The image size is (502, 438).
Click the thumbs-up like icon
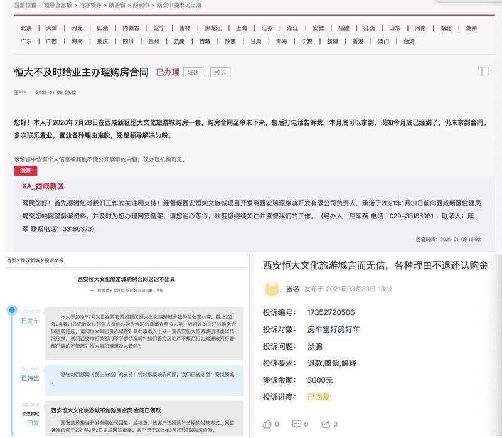coord(267,424)
